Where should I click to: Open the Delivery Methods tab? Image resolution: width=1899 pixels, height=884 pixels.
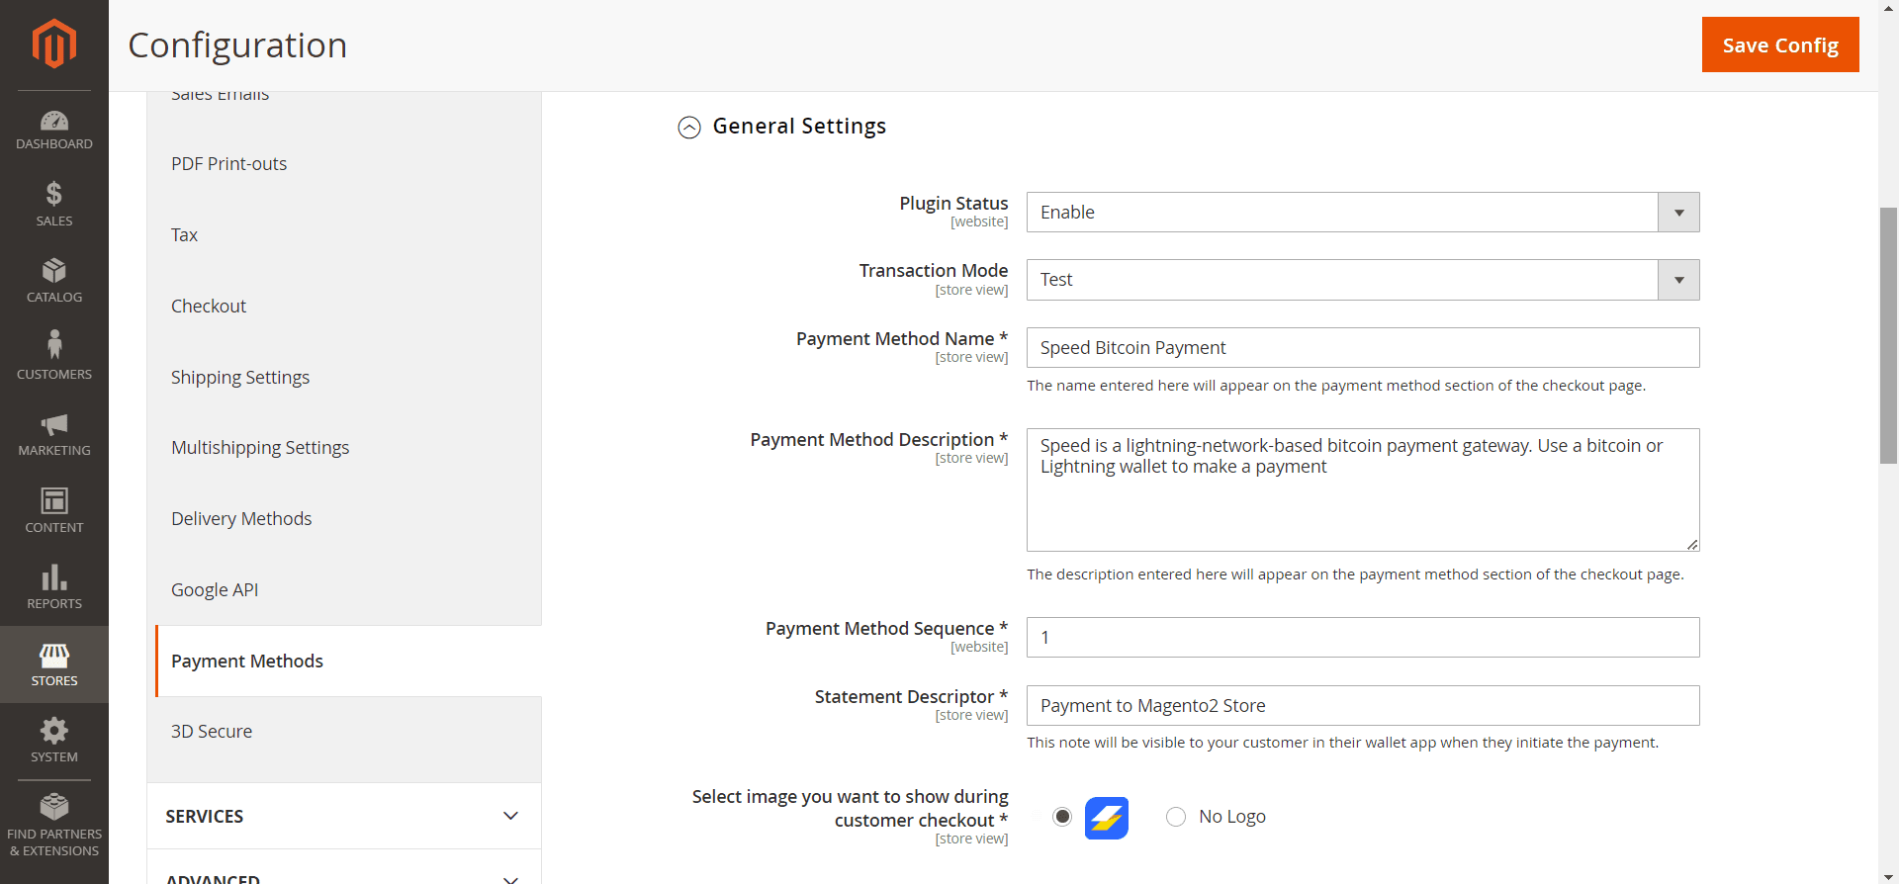click(344, 519)
